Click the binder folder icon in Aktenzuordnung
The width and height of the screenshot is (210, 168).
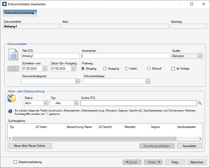click(x=12, y=98)
